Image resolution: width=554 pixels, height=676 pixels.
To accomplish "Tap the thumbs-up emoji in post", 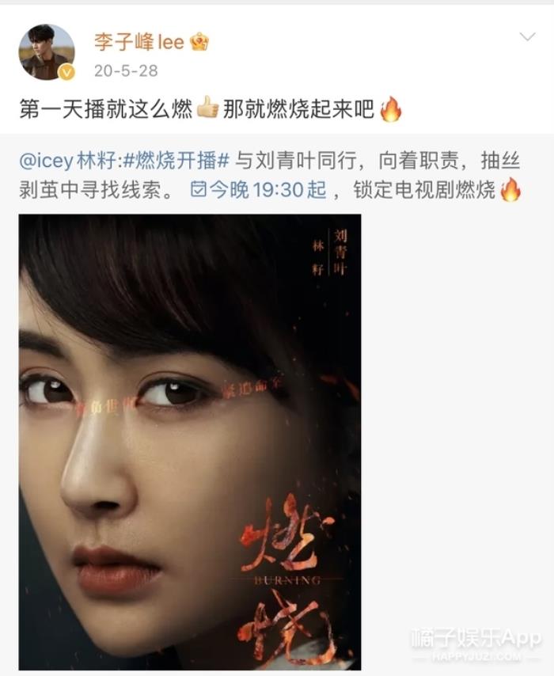I will pos(207,108).
